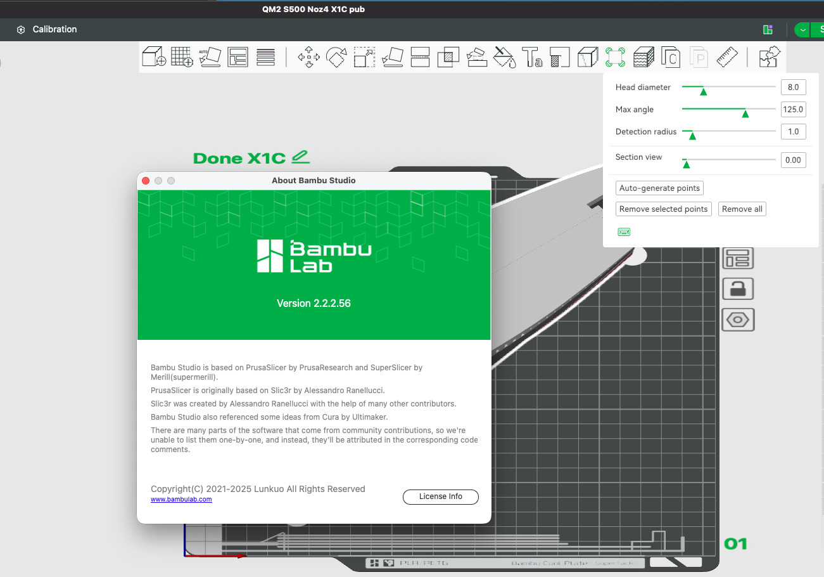Image resolution: width=824 pixels, height=577 pixels.
Task: Select the Lay on face tool
Action: click(x=393, y=57)
